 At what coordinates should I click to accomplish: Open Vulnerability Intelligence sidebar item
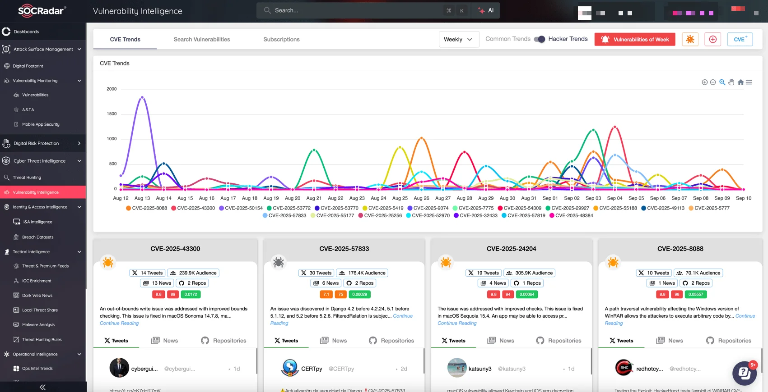(43, 192)
